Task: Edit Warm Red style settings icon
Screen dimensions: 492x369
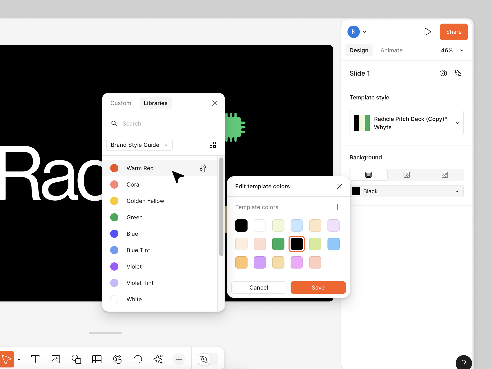Action: (x=203, y=168)
